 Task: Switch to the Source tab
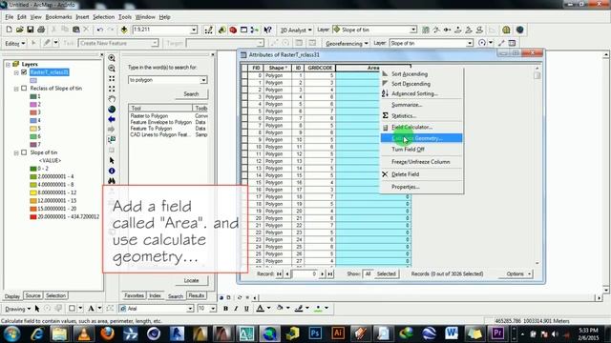32,295
